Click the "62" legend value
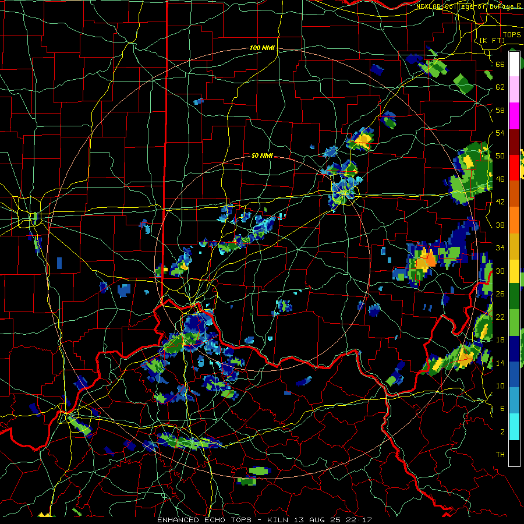Screen dimensions: 524x524 point(500,87)
